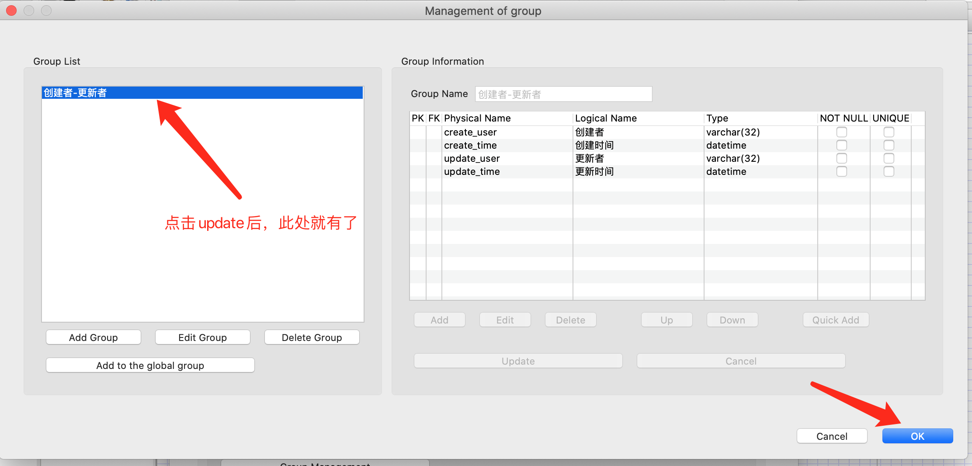This screenshot has height=466, width=972.
Task: Click inside the Group Name input field
Action: (x=563, y=94)
